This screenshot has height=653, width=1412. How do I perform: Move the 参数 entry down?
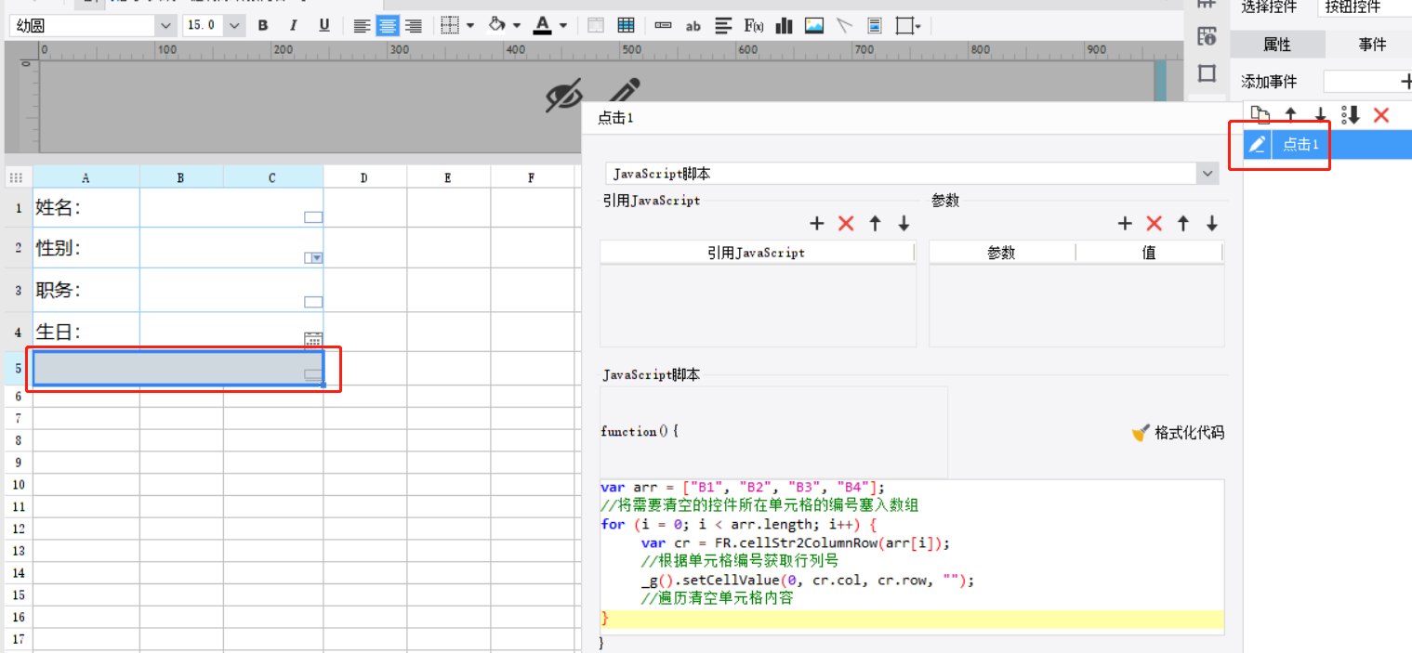(x=1211, y=223)
